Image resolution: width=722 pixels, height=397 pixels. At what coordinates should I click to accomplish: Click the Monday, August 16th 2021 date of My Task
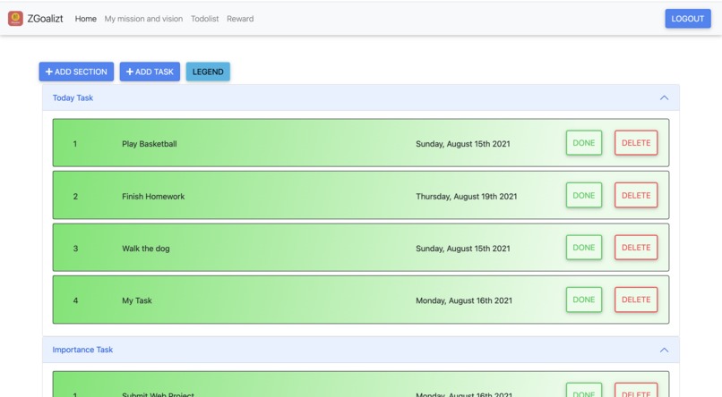464,300
